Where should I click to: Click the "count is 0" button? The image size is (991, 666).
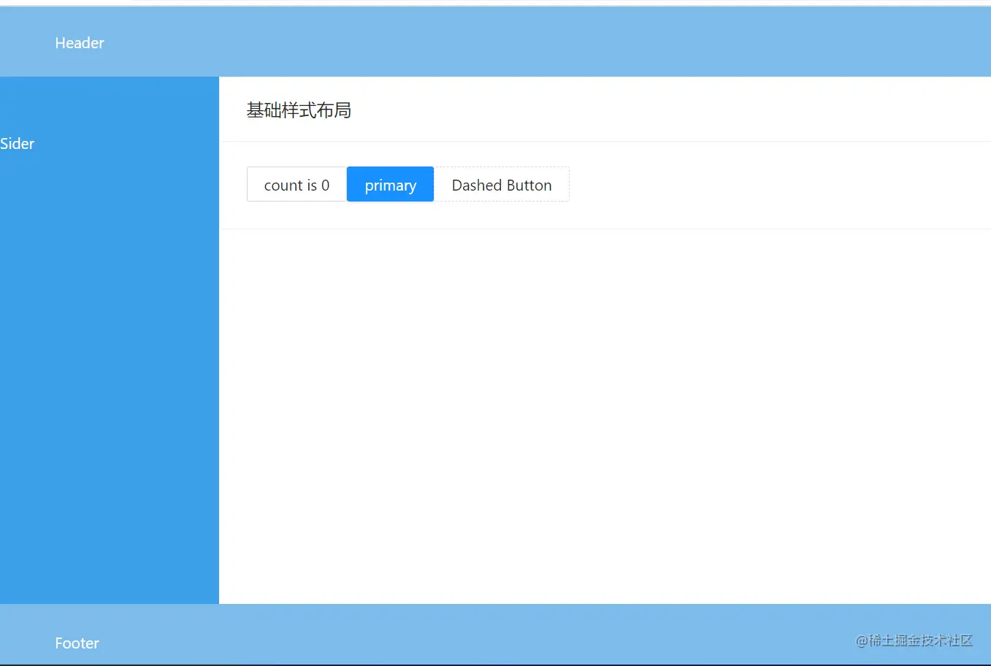(x=296, y=185)
